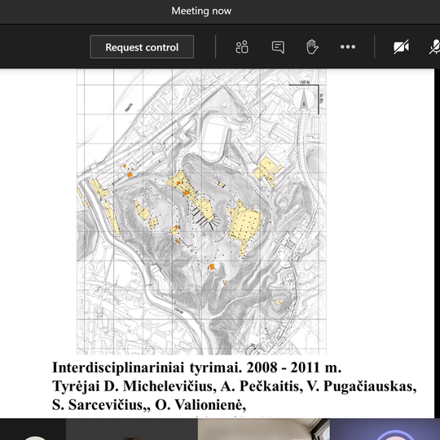440x440 pixels.
Task: Open the participants panel icon
Action: (x=242, y=47)
